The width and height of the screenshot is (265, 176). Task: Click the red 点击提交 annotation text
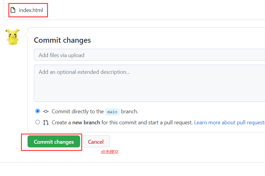pyautogui.click(x=110, y=152)
